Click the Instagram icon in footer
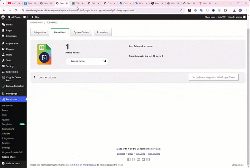 pyautogui.click(x=133, y=159)
